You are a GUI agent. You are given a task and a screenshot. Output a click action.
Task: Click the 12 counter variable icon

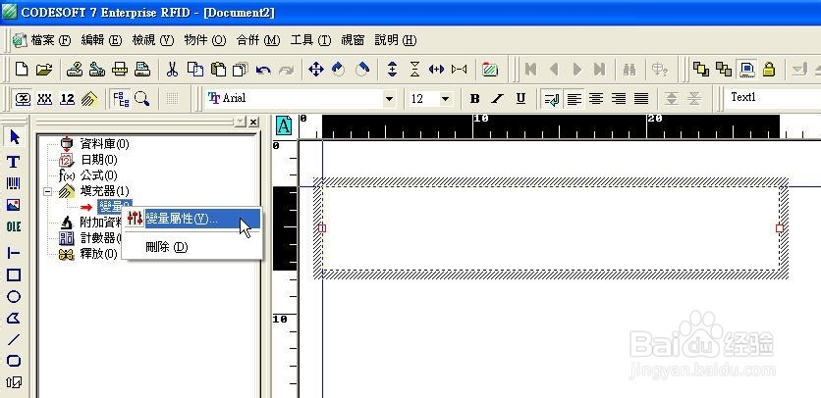tap(67, 98)
